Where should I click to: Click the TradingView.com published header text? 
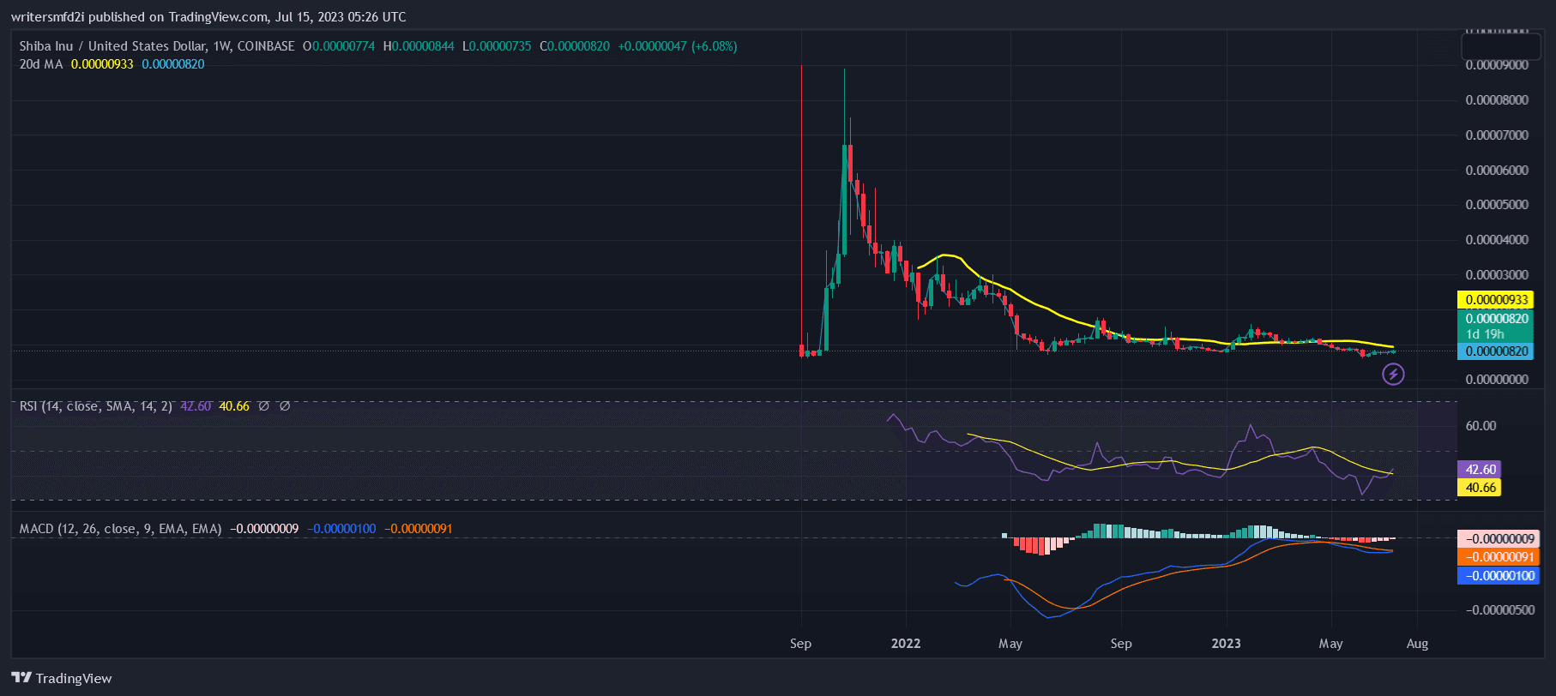click(208, 17)
